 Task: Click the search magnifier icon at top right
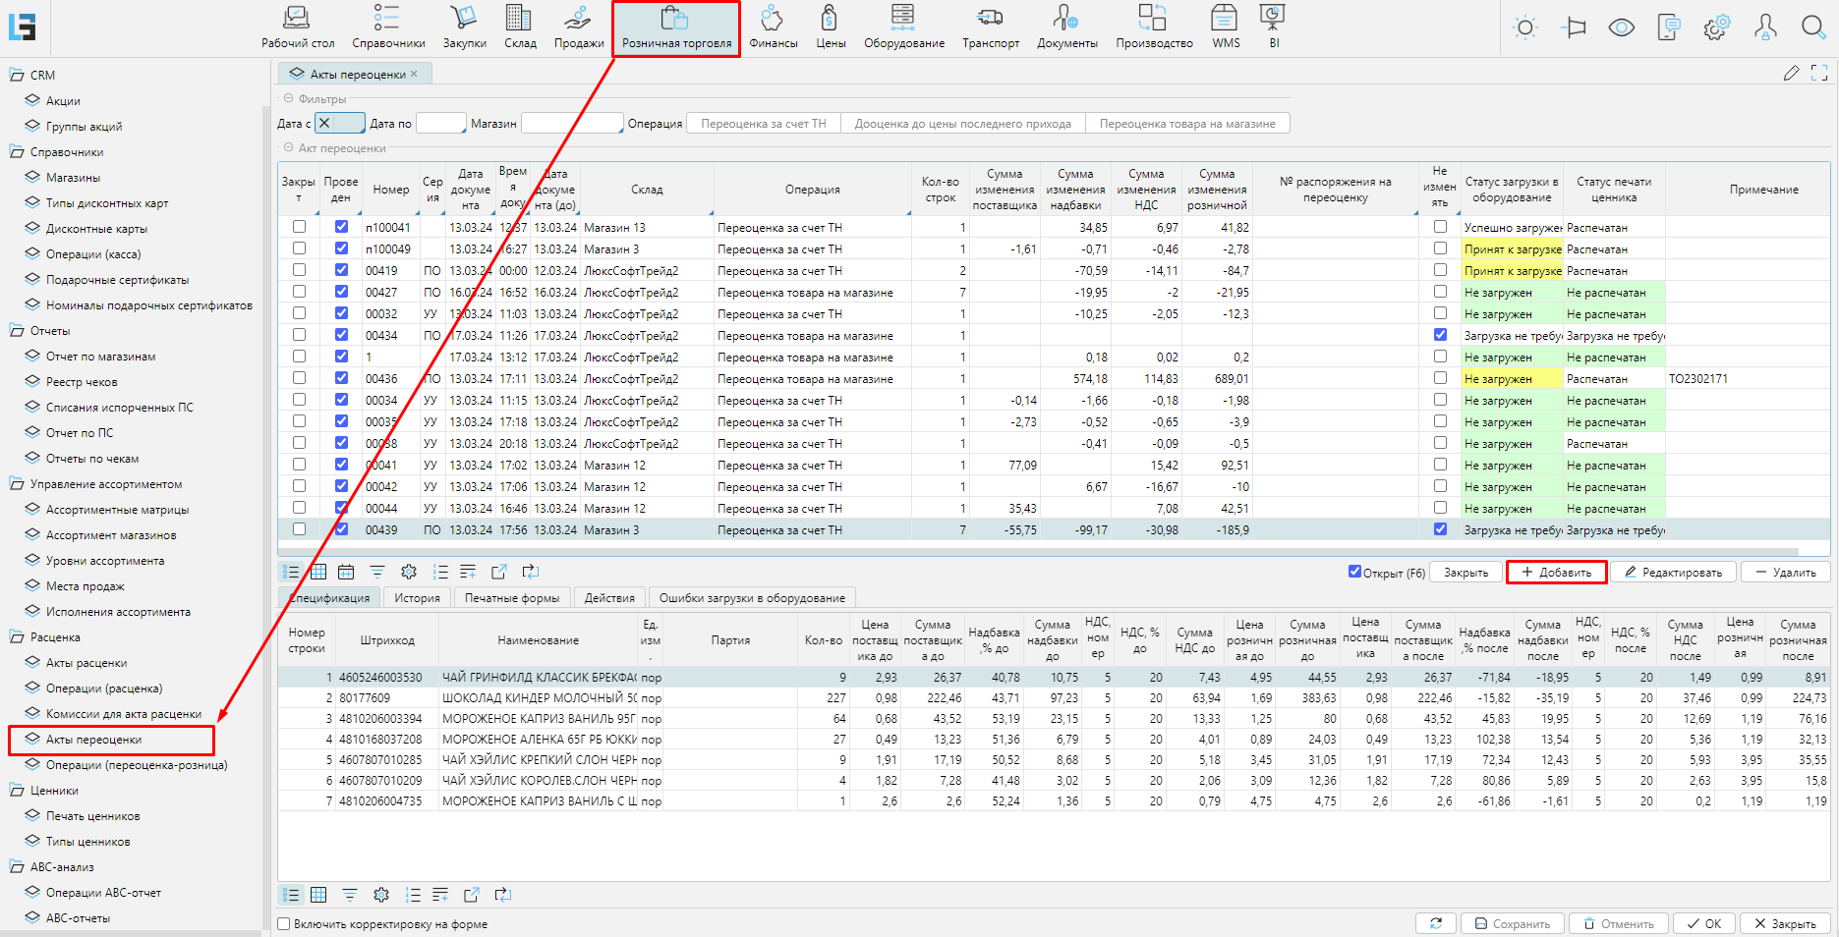pos(1812,28)
